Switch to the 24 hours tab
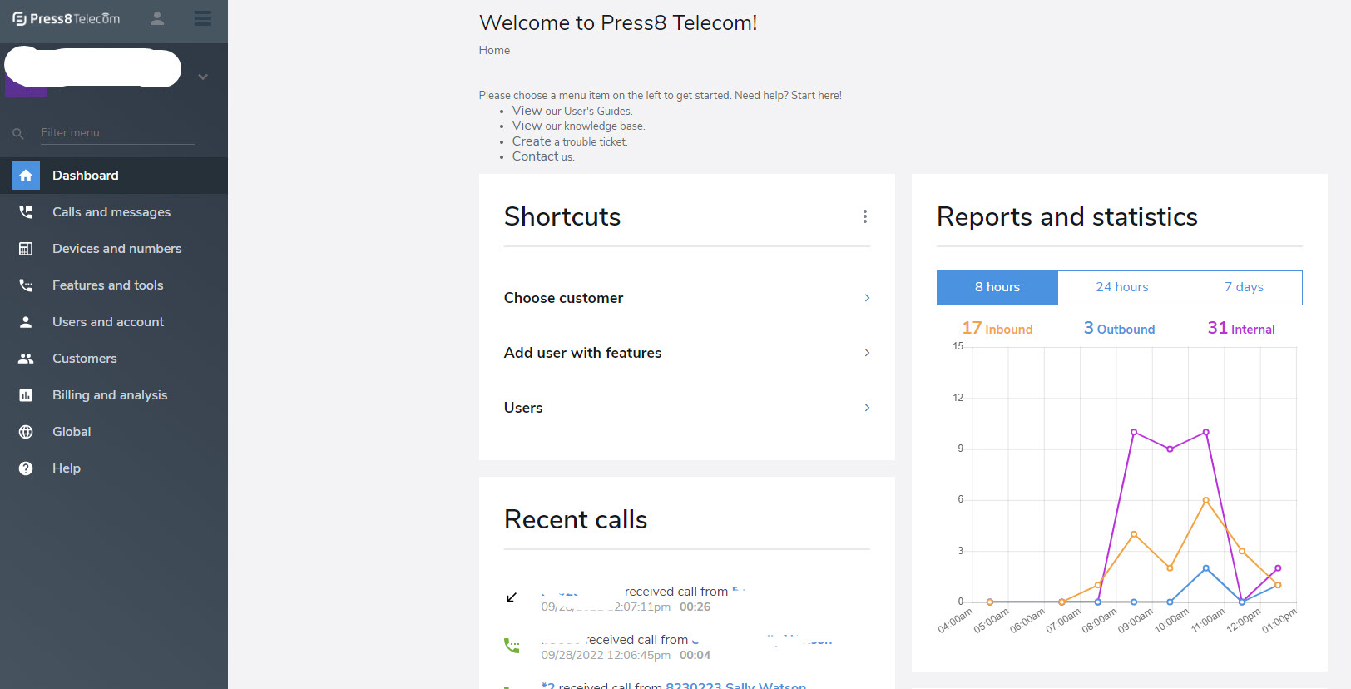This screenshot has height=689, width=1351. 1121,287
